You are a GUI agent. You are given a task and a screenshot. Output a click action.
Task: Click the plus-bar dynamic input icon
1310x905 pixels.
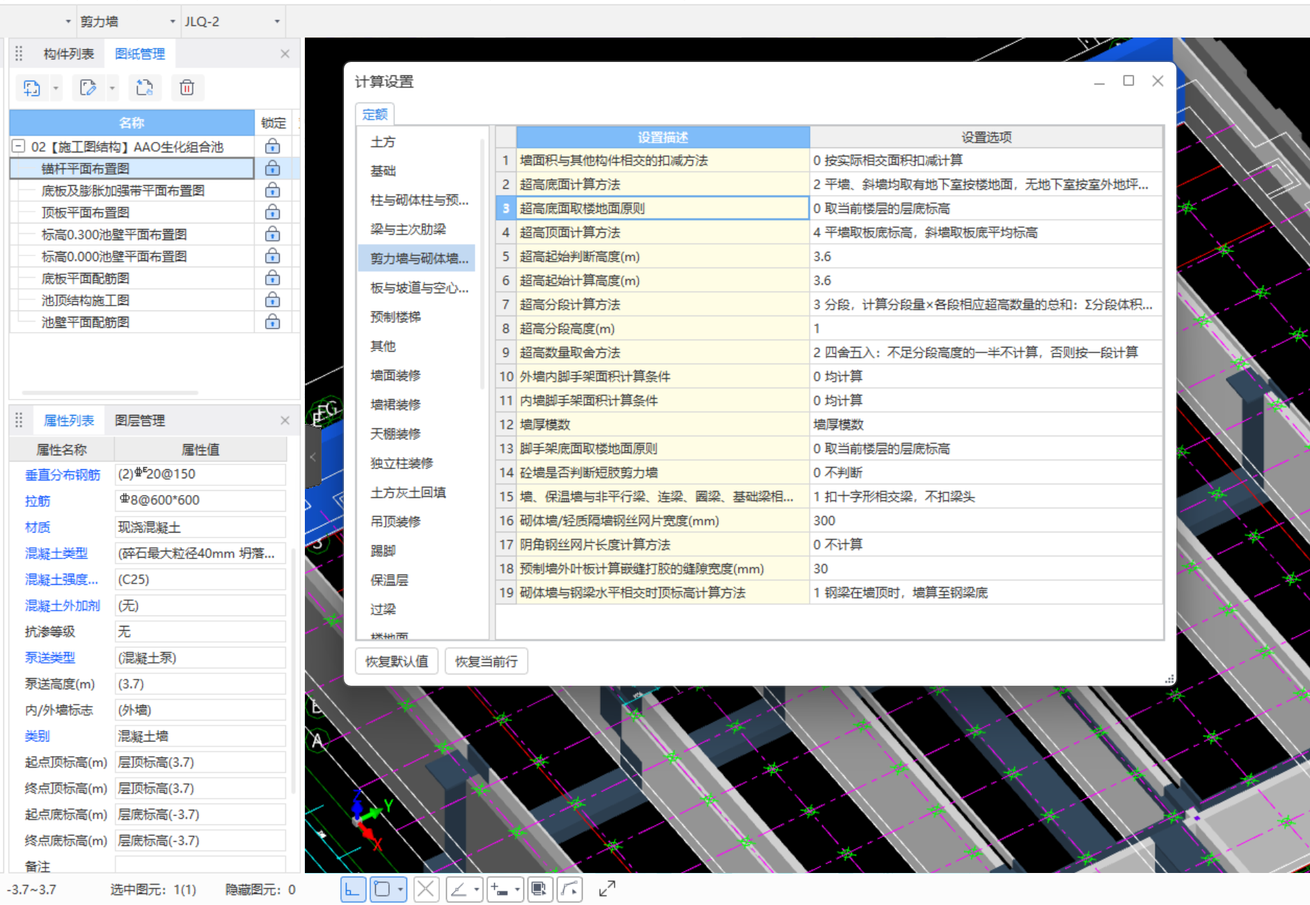pyautogui.click(x=500, y=889)
